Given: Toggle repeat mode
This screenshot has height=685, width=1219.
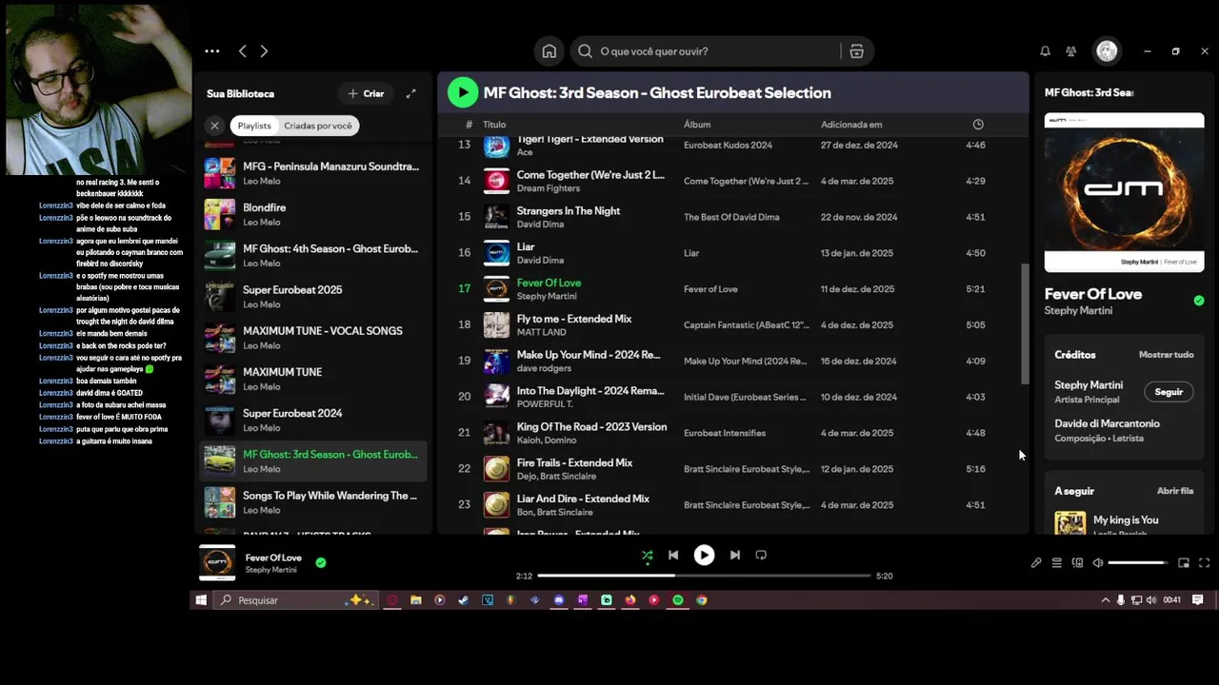Looking at the screenshot, I should [x=761, y=555].
